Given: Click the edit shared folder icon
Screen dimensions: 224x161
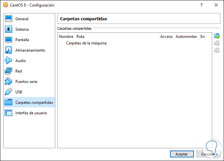Looking at the screenshot, I should [x=216, y=43].
